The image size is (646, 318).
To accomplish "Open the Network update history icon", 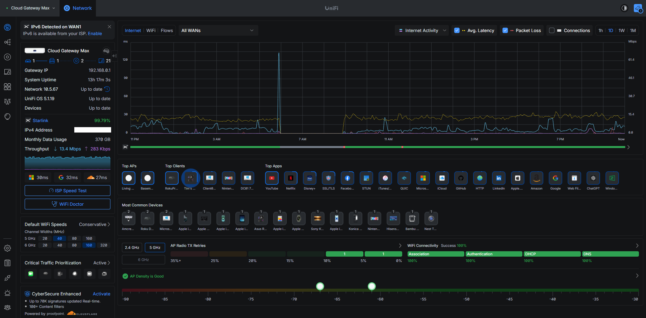I will tap(107, 89).
